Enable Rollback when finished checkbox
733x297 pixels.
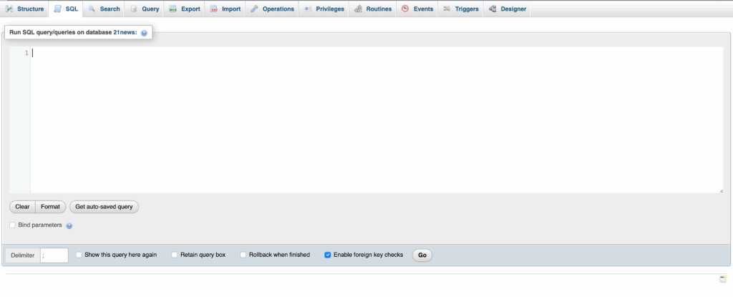coord(243,255)
